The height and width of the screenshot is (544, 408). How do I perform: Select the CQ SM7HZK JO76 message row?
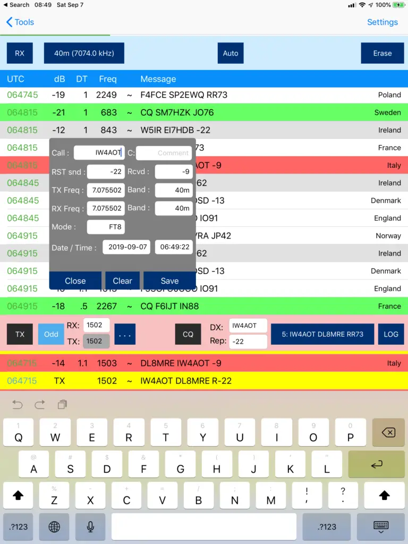[x=204, y=113]
